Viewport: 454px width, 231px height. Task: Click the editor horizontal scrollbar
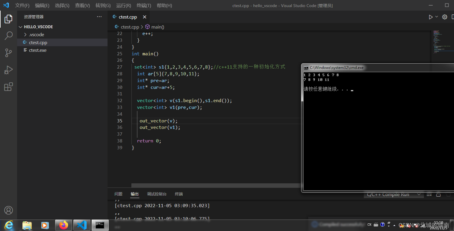(x=216, y=185)
